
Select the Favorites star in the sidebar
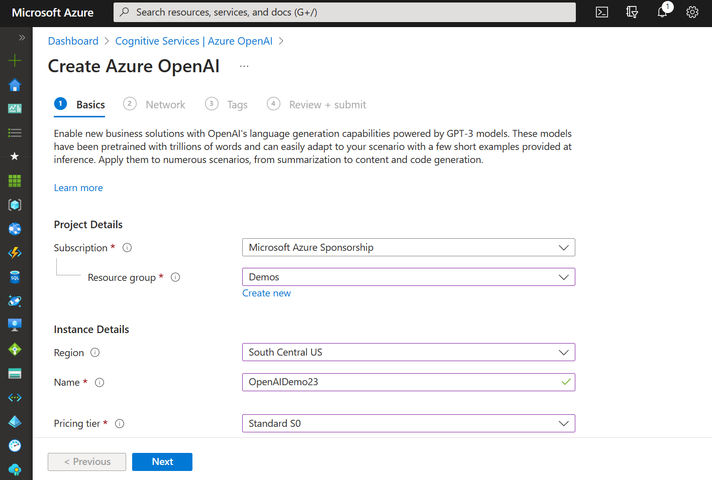point(15,156)
